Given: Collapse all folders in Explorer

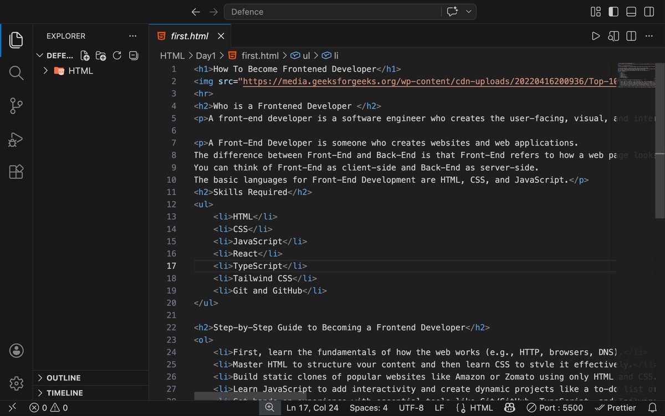Looking at the screenshot, I should 133,55.
